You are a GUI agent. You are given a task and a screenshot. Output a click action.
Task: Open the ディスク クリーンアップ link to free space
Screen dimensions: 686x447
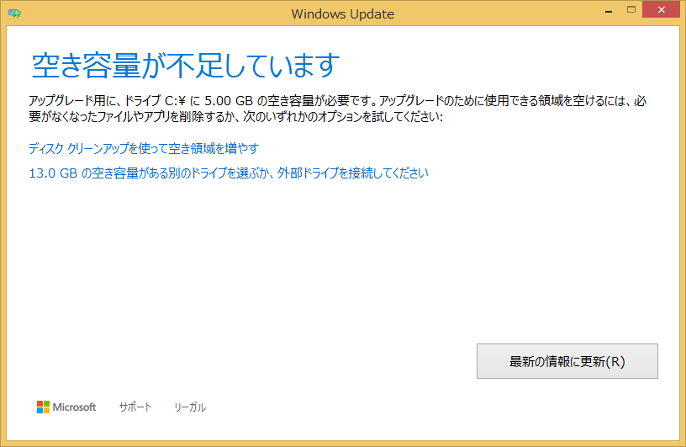(144, 148)
